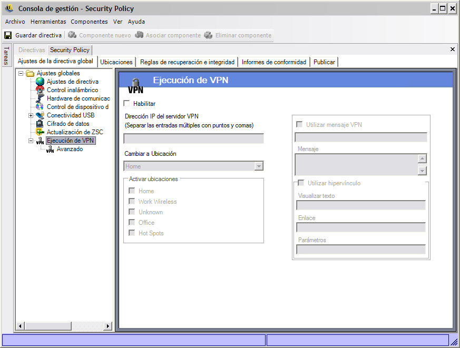Click tree horizontal scrollbar right arrow
Viewport: 460px width, 348px height.
tap(108, 326)
